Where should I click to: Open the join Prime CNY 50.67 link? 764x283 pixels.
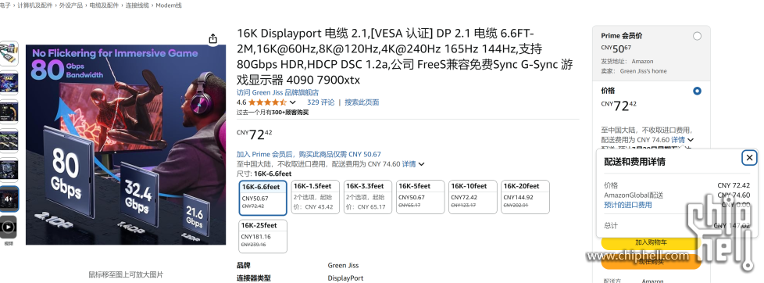pos(309,154)
